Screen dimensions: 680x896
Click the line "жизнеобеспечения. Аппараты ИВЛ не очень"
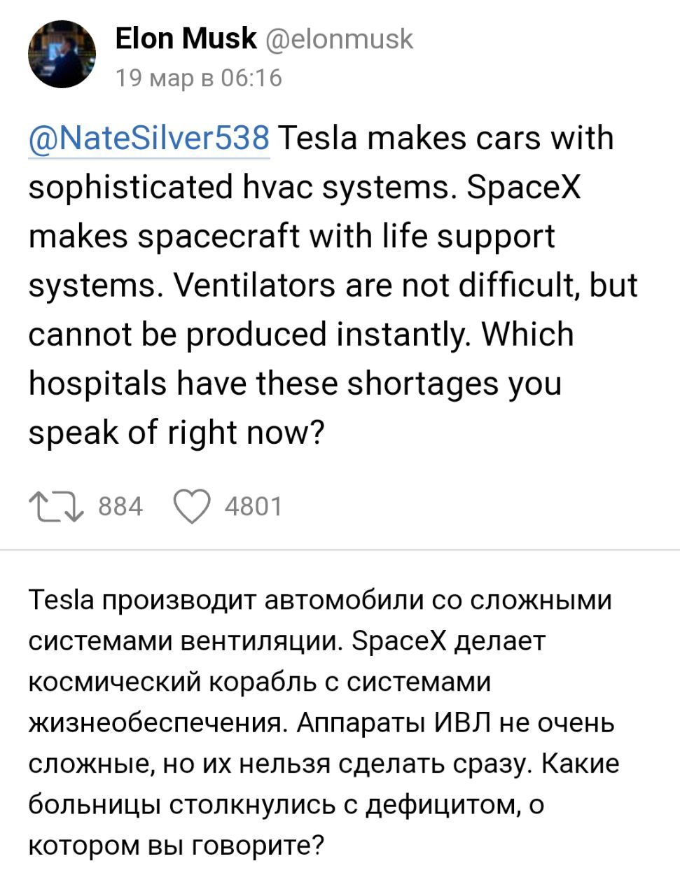pyautogui.click(x=321, y=722)
